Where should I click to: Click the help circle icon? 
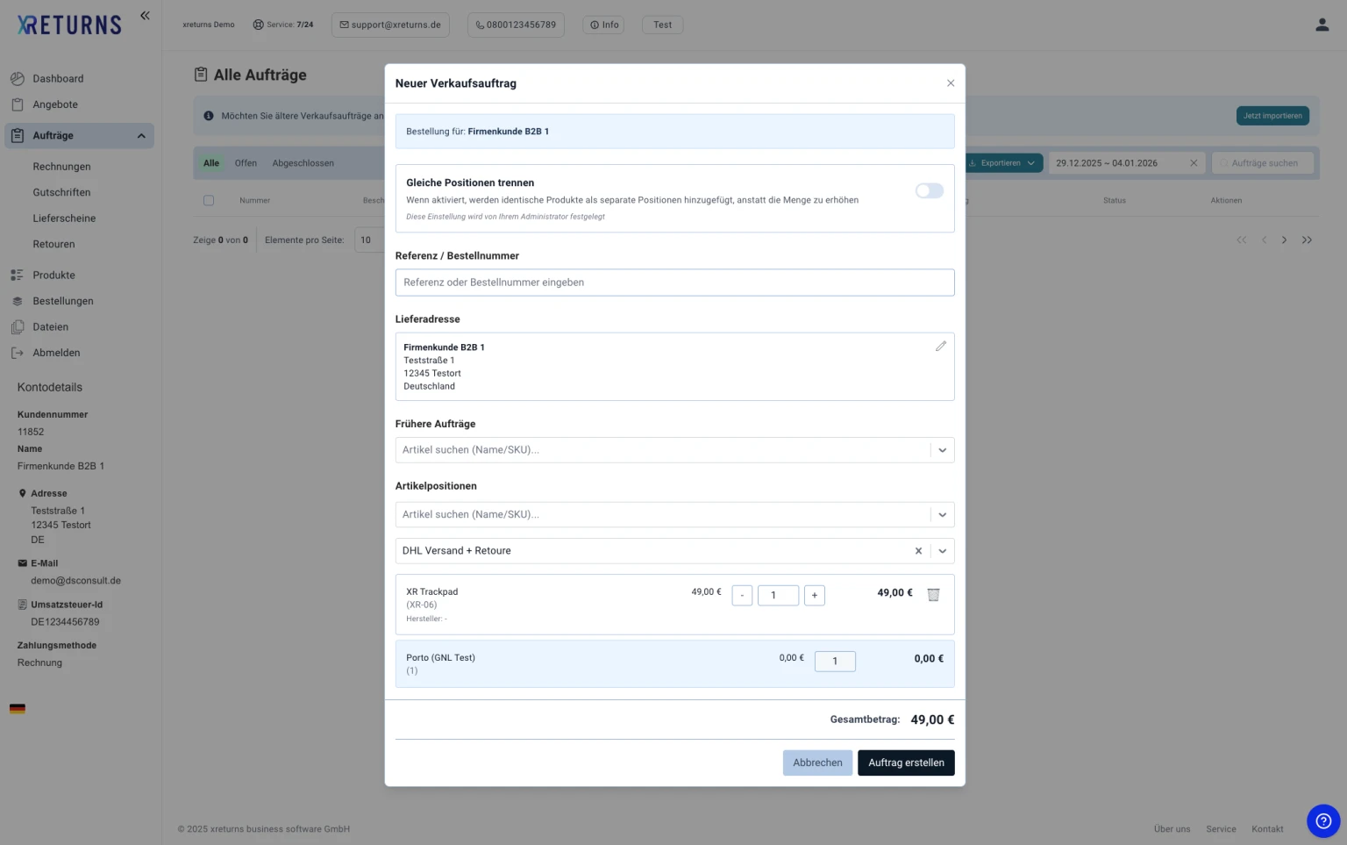tap(1322, 821)
